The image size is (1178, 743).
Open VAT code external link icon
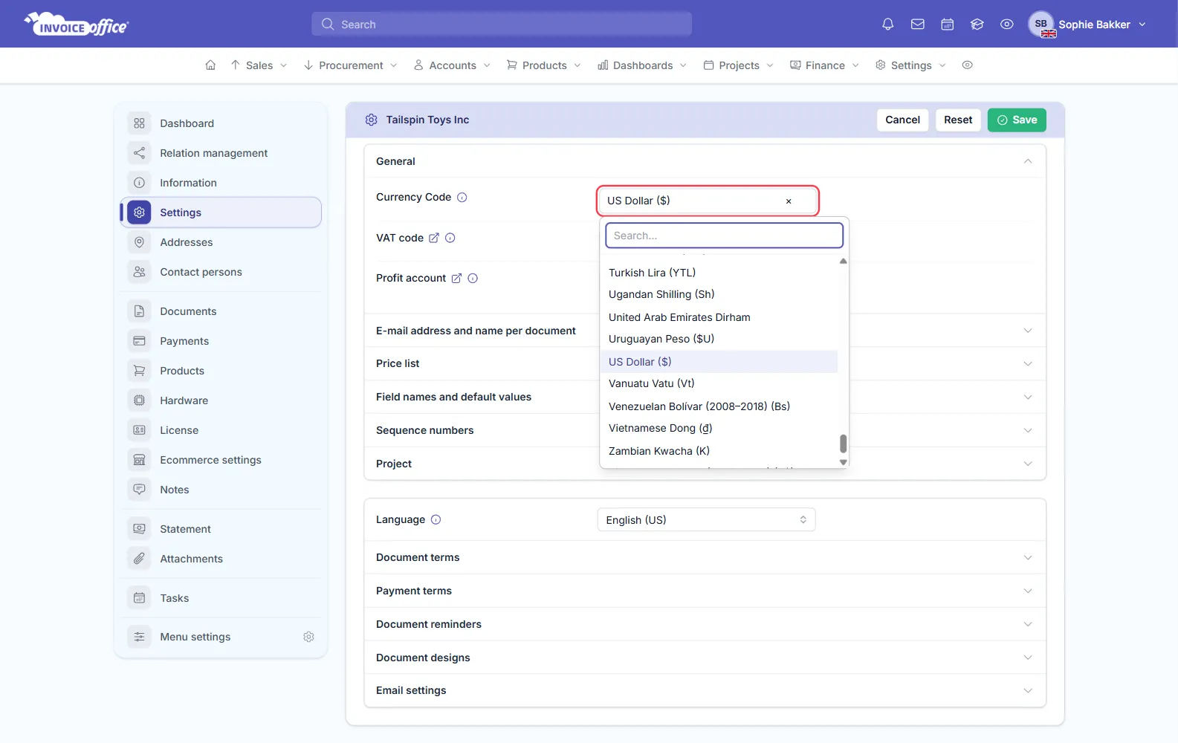point(434,238)
